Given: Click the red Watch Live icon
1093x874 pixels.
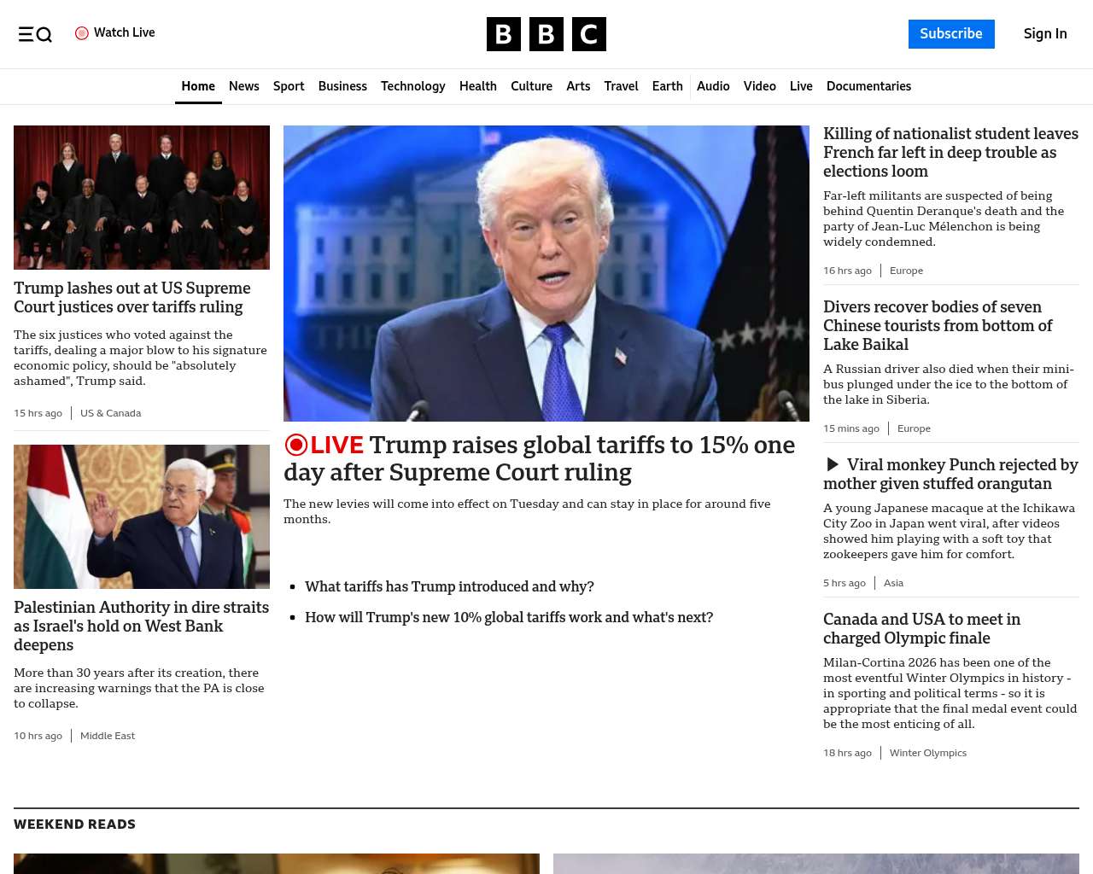Looking at the screenshot, I should pos(82,33).
